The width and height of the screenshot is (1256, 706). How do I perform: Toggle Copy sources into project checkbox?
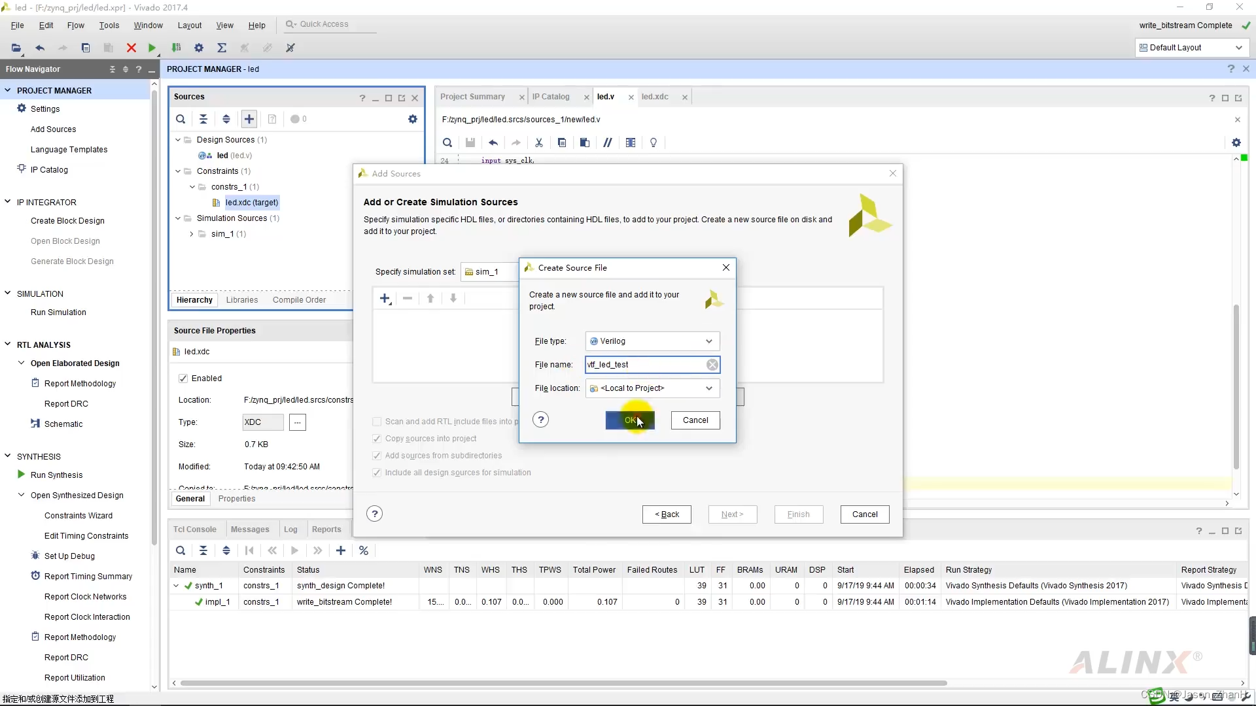tap(377, 439)
